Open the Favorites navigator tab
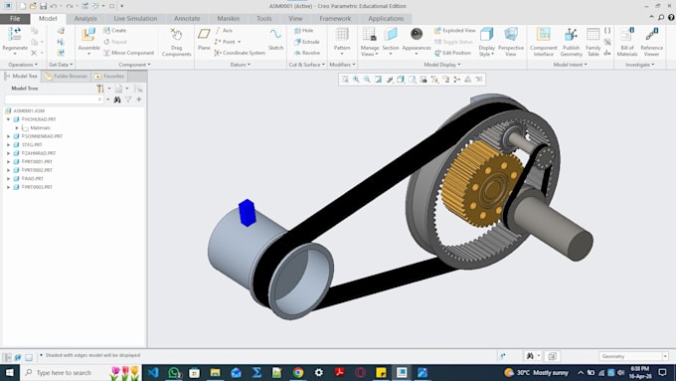Screen dimensions: 676x381 point(109,77)
